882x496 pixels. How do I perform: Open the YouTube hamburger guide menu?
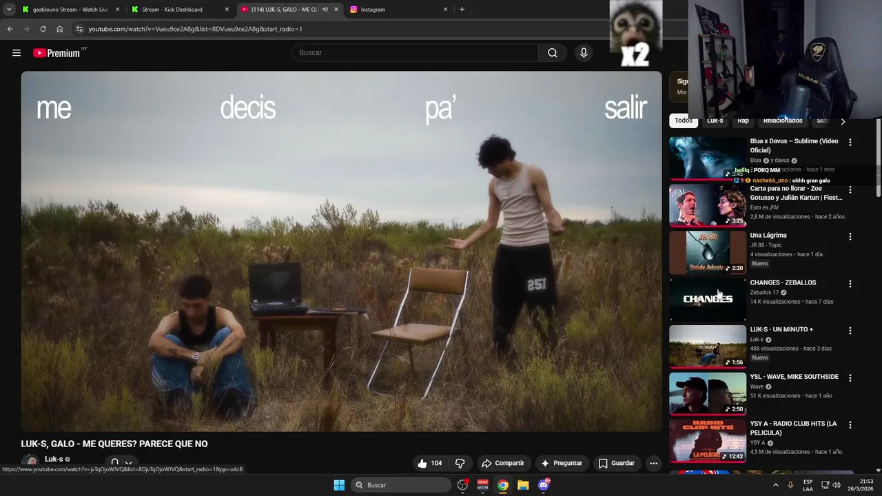click(x=17, y=53)
